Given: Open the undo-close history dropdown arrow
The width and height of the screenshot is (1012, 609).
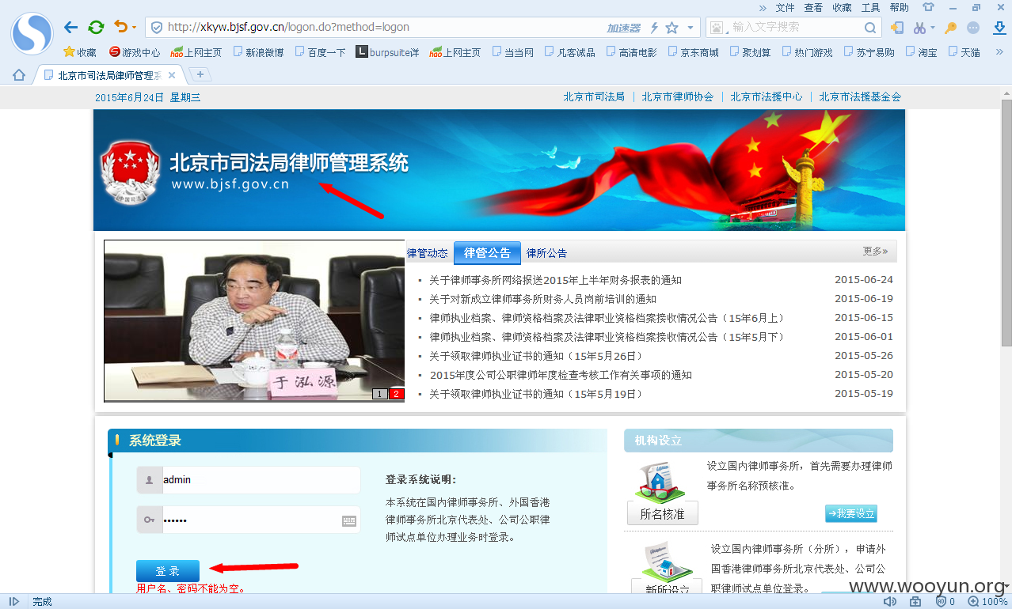Looking at the screenshot, I should point(134,28).
